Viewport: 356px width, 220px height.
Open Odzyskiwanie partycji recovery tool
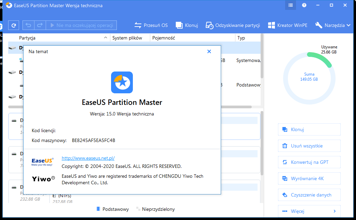tap(233, 25)
